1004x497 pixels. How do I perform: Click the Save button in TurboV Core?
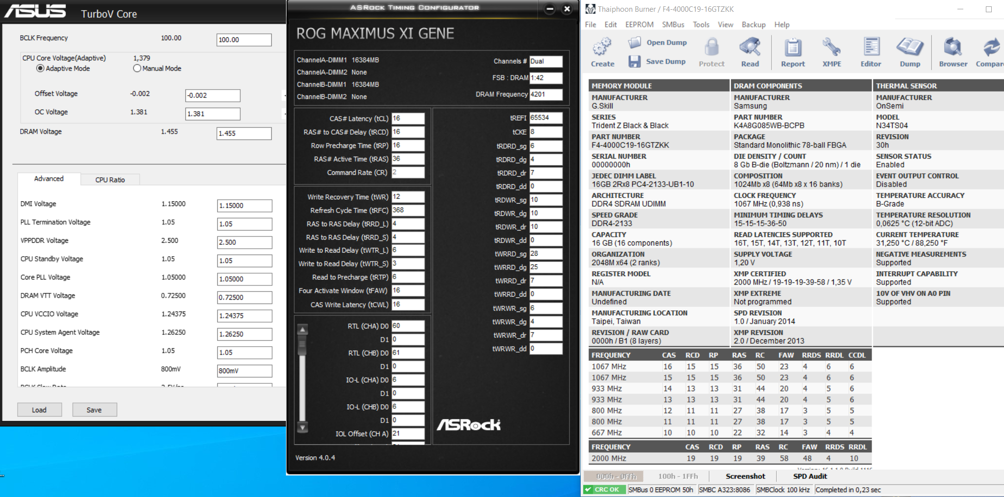(95, 410)
